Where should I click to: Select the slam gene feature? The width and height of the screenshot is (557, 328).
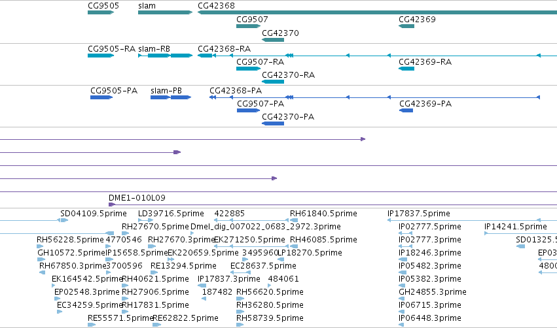pos(165,12)
